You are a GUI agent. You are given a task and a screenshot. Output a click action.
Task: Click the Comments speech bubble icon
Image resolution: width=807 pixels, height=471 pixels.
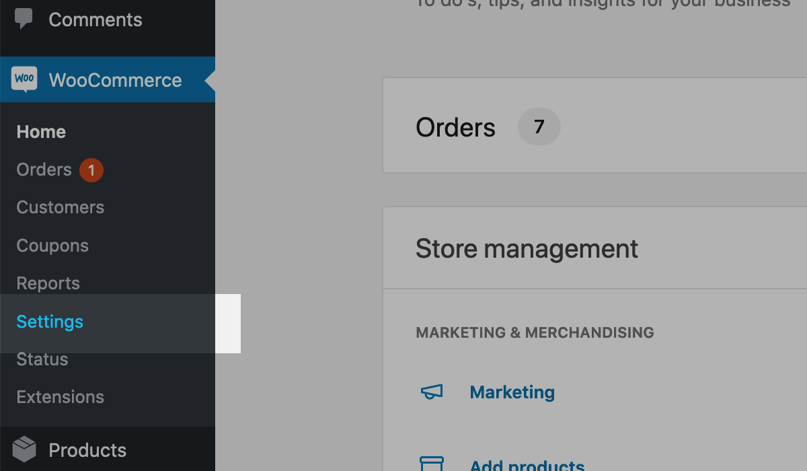pos(24,19)
